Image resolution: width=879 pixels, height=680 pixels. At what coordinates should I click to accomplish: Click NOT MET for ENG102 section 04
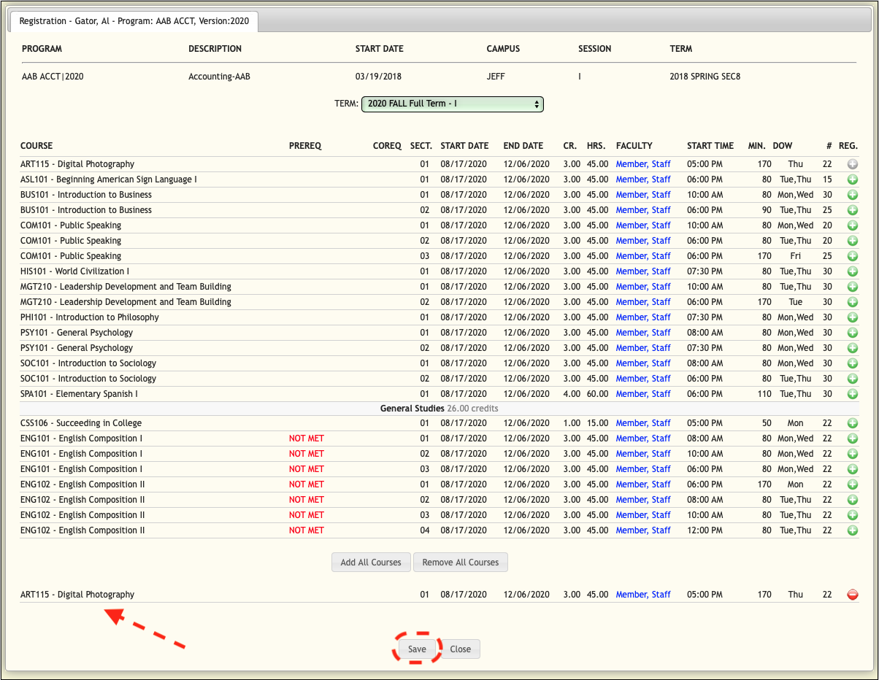pyautogui.click(x=307, y=530)
